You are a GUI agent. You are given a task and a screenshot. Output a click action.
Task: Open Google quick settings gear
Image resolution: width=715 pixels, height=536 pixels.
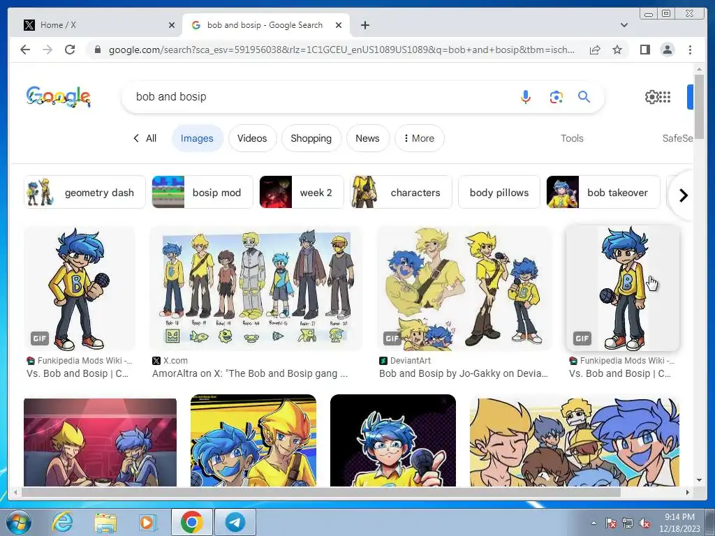pos(651,96)
